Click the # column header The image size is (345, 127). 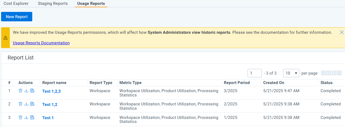tap(9, 83)
